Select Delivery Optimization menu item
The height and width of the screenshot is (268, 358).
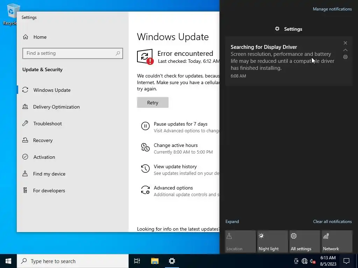pos(73,107)
